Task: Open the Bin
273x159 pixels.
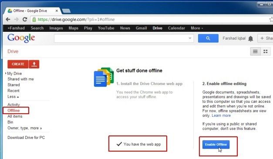Action: pyautogui.click(x=10, y=122)
